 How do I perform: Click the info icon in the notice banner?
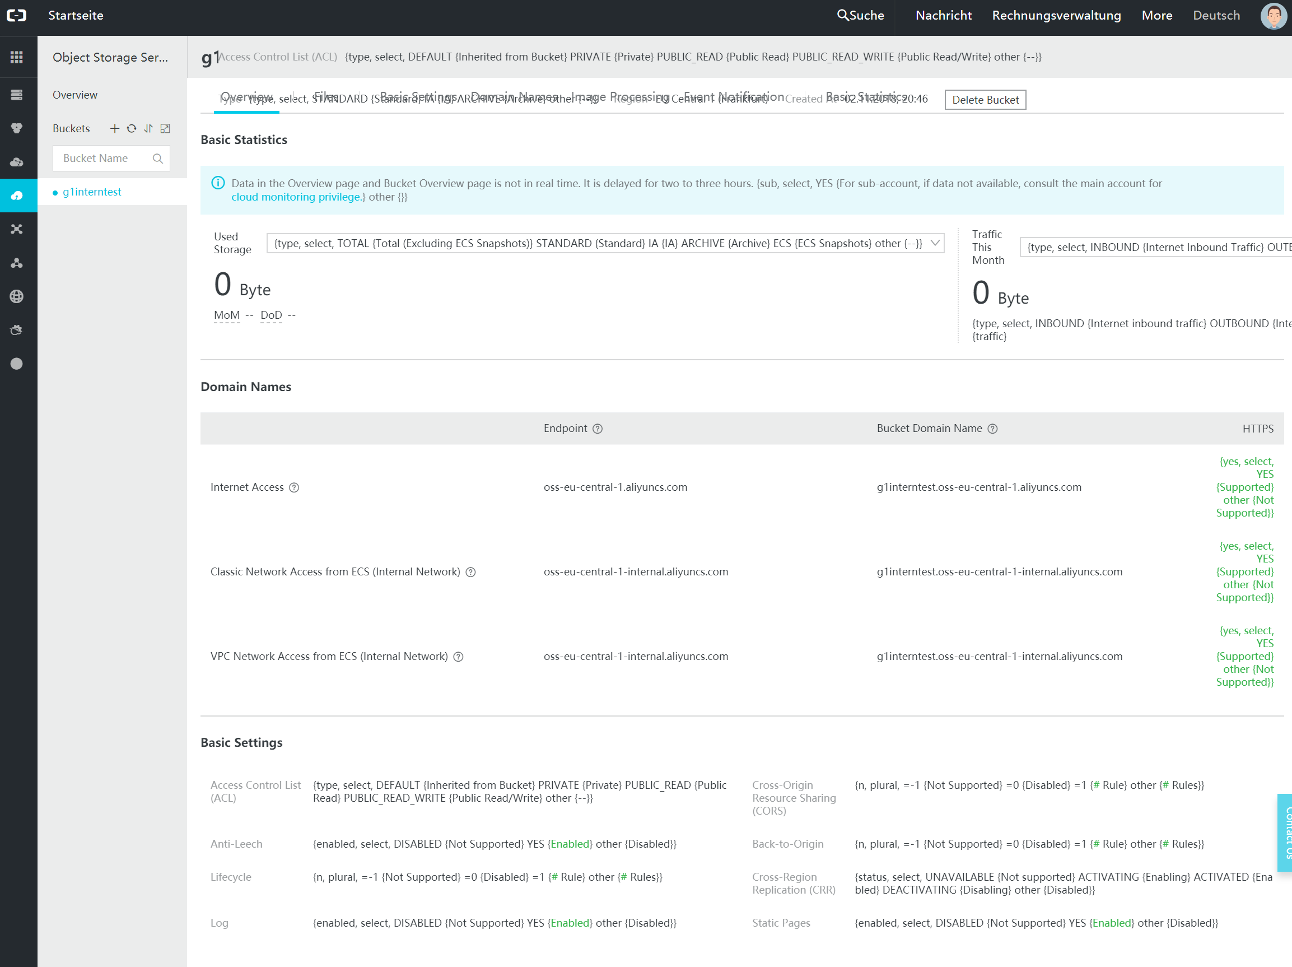218,183
